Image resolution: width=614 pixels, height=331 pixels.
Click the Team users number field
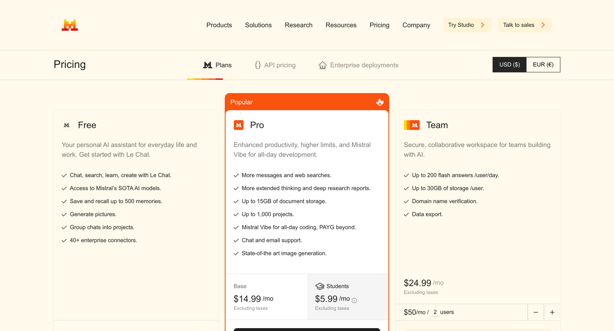[x=435, y=312]
